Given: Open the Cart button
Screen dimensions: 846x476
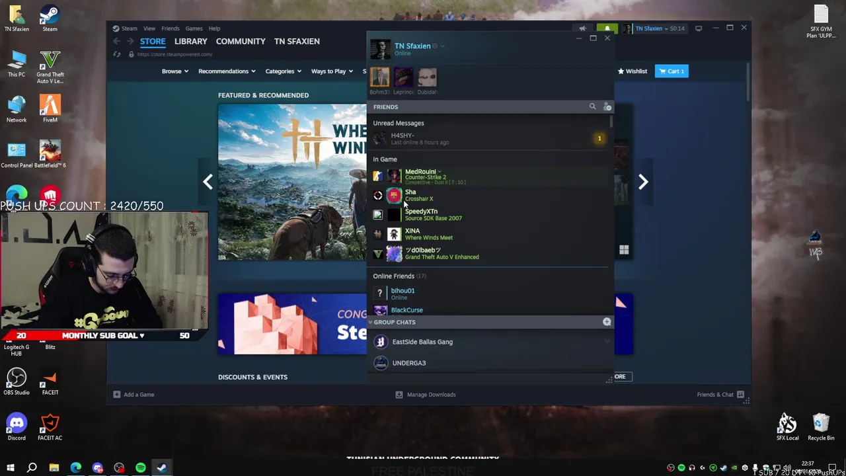Looking at the screenshot, I should [672, 71].
